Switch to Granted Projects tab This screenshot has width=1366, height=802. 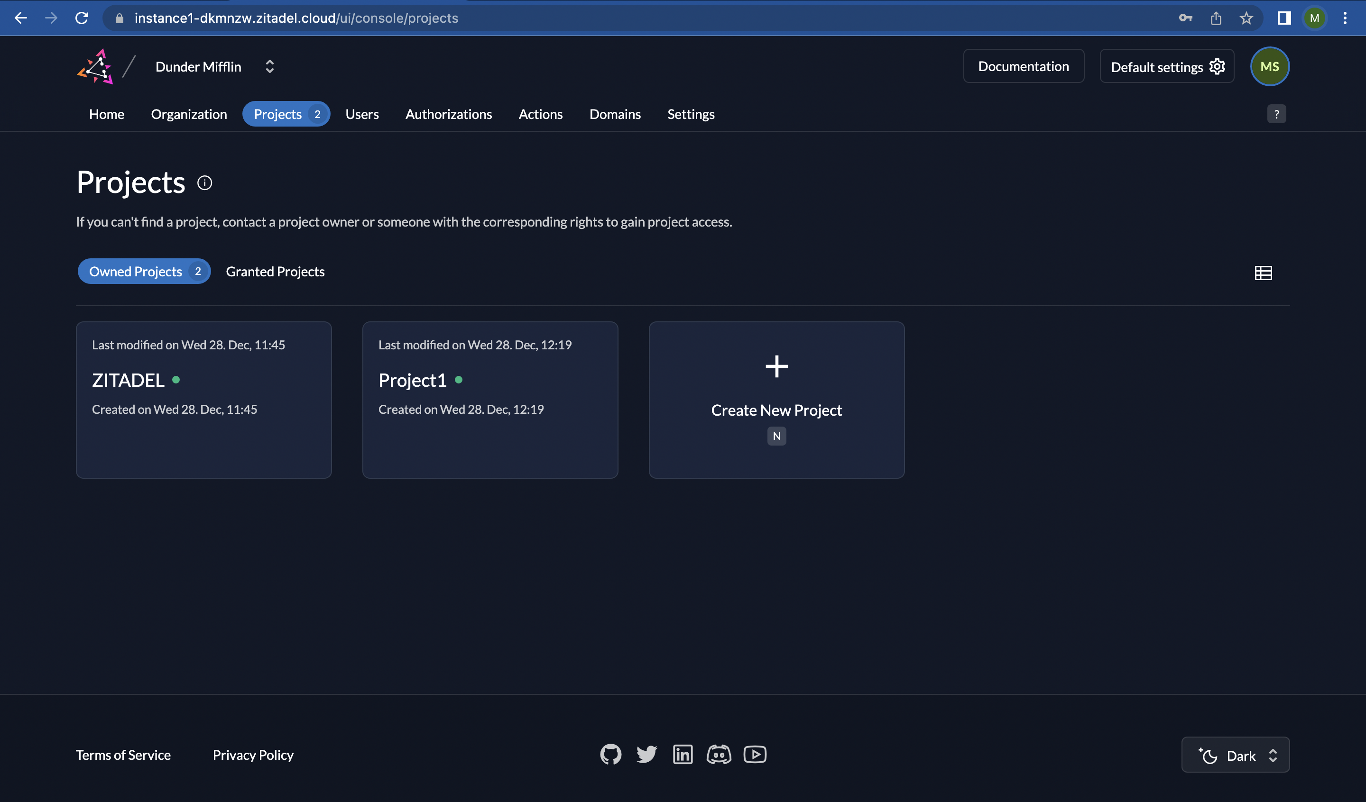[x=275, y=271]
